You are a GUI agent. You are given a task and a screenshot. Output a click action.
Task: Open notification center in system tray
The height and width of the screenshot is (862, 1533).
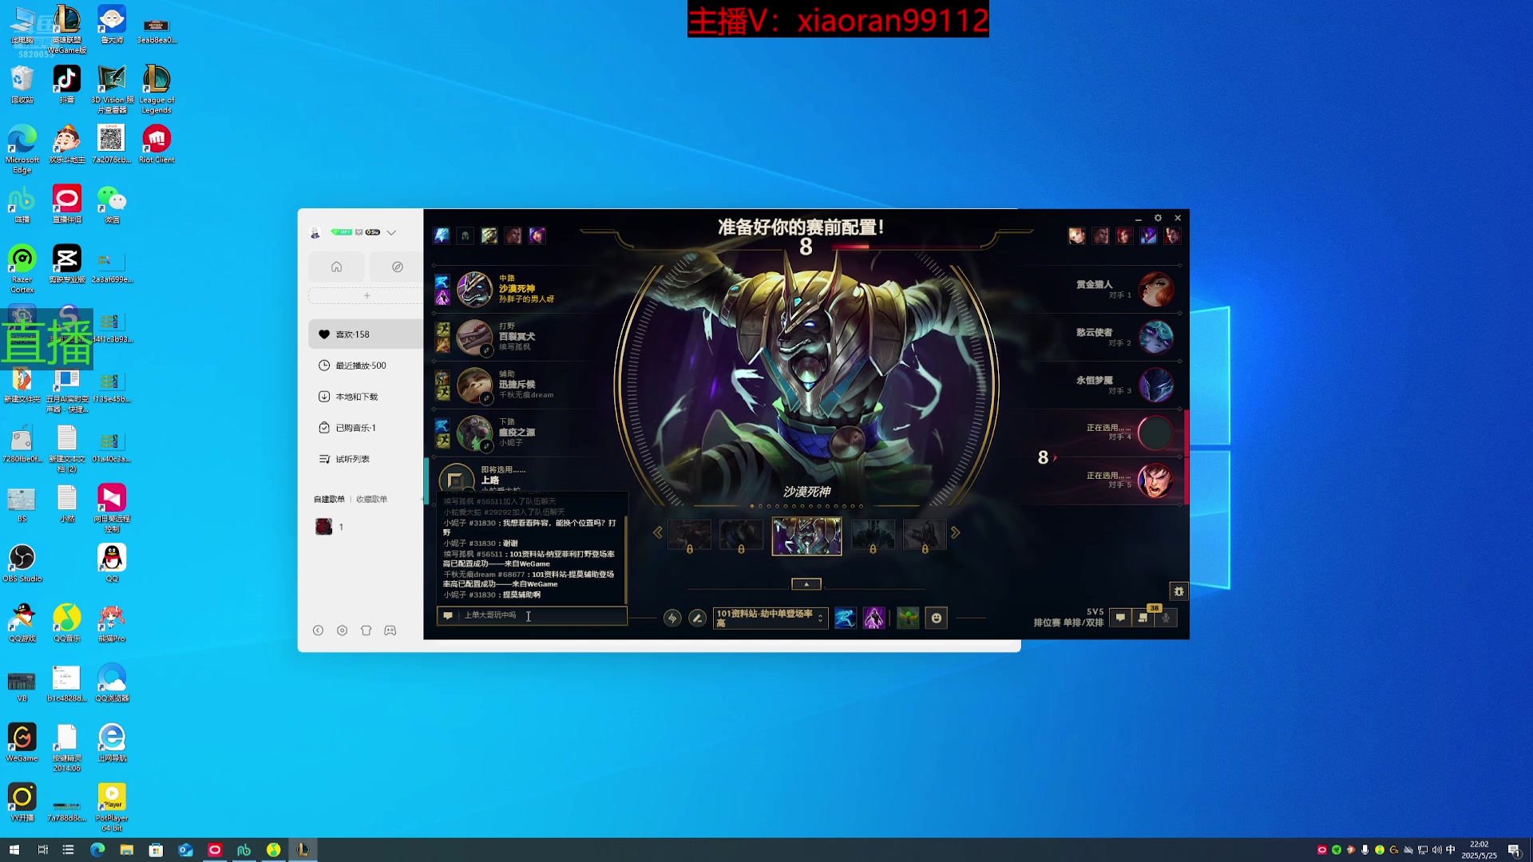1514,850
